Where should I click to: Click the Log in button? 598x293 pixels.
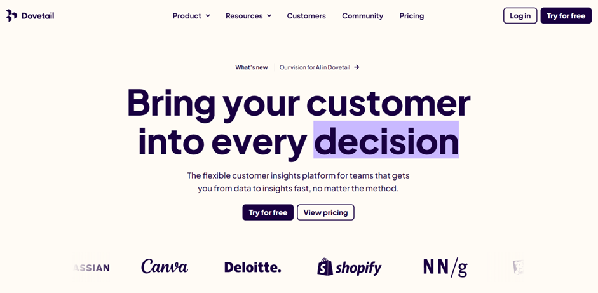(520, 16)
